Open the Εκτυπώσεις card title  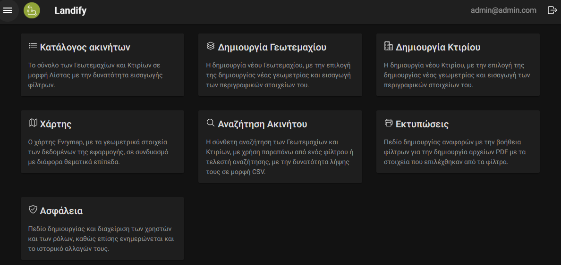click(x=422, y=124)
